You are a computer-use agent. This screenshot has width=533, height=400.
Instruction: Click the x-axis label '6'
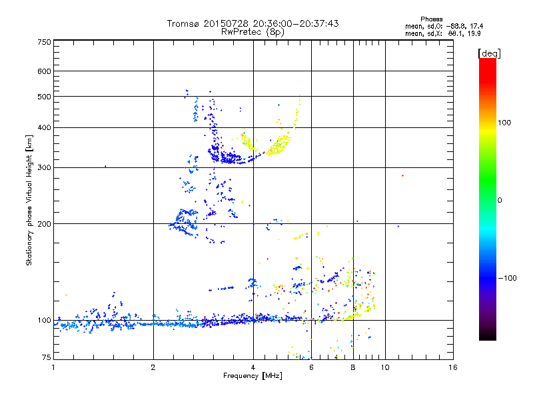pos(311,367)
